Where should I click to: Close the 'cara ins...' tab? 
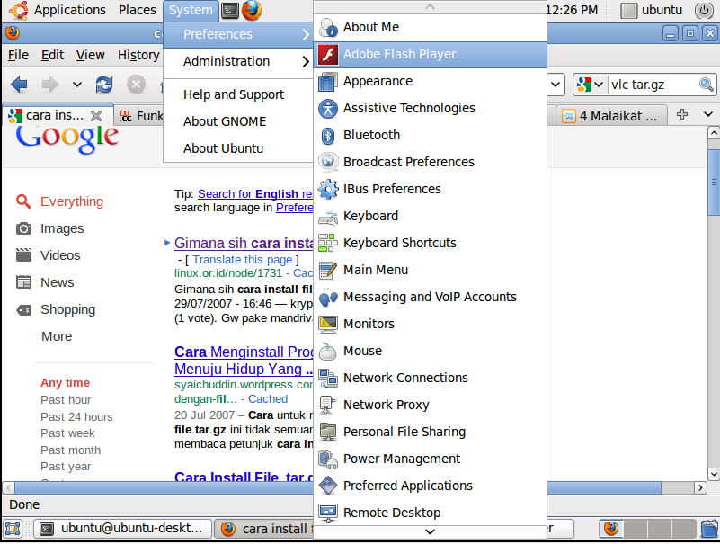click(96, 116)
